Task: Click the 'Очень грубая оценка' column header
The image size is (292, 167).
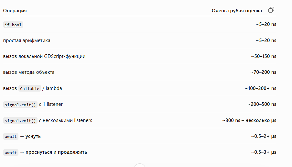Action: pos(237,11)
